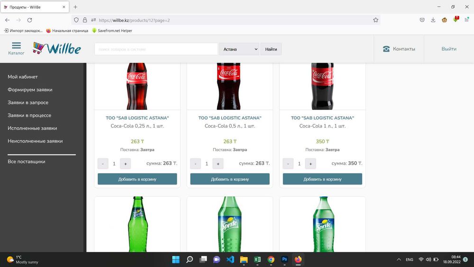Open the SaveFrom.net extension icon
This screenshot has width=474, height=267.
456,19
